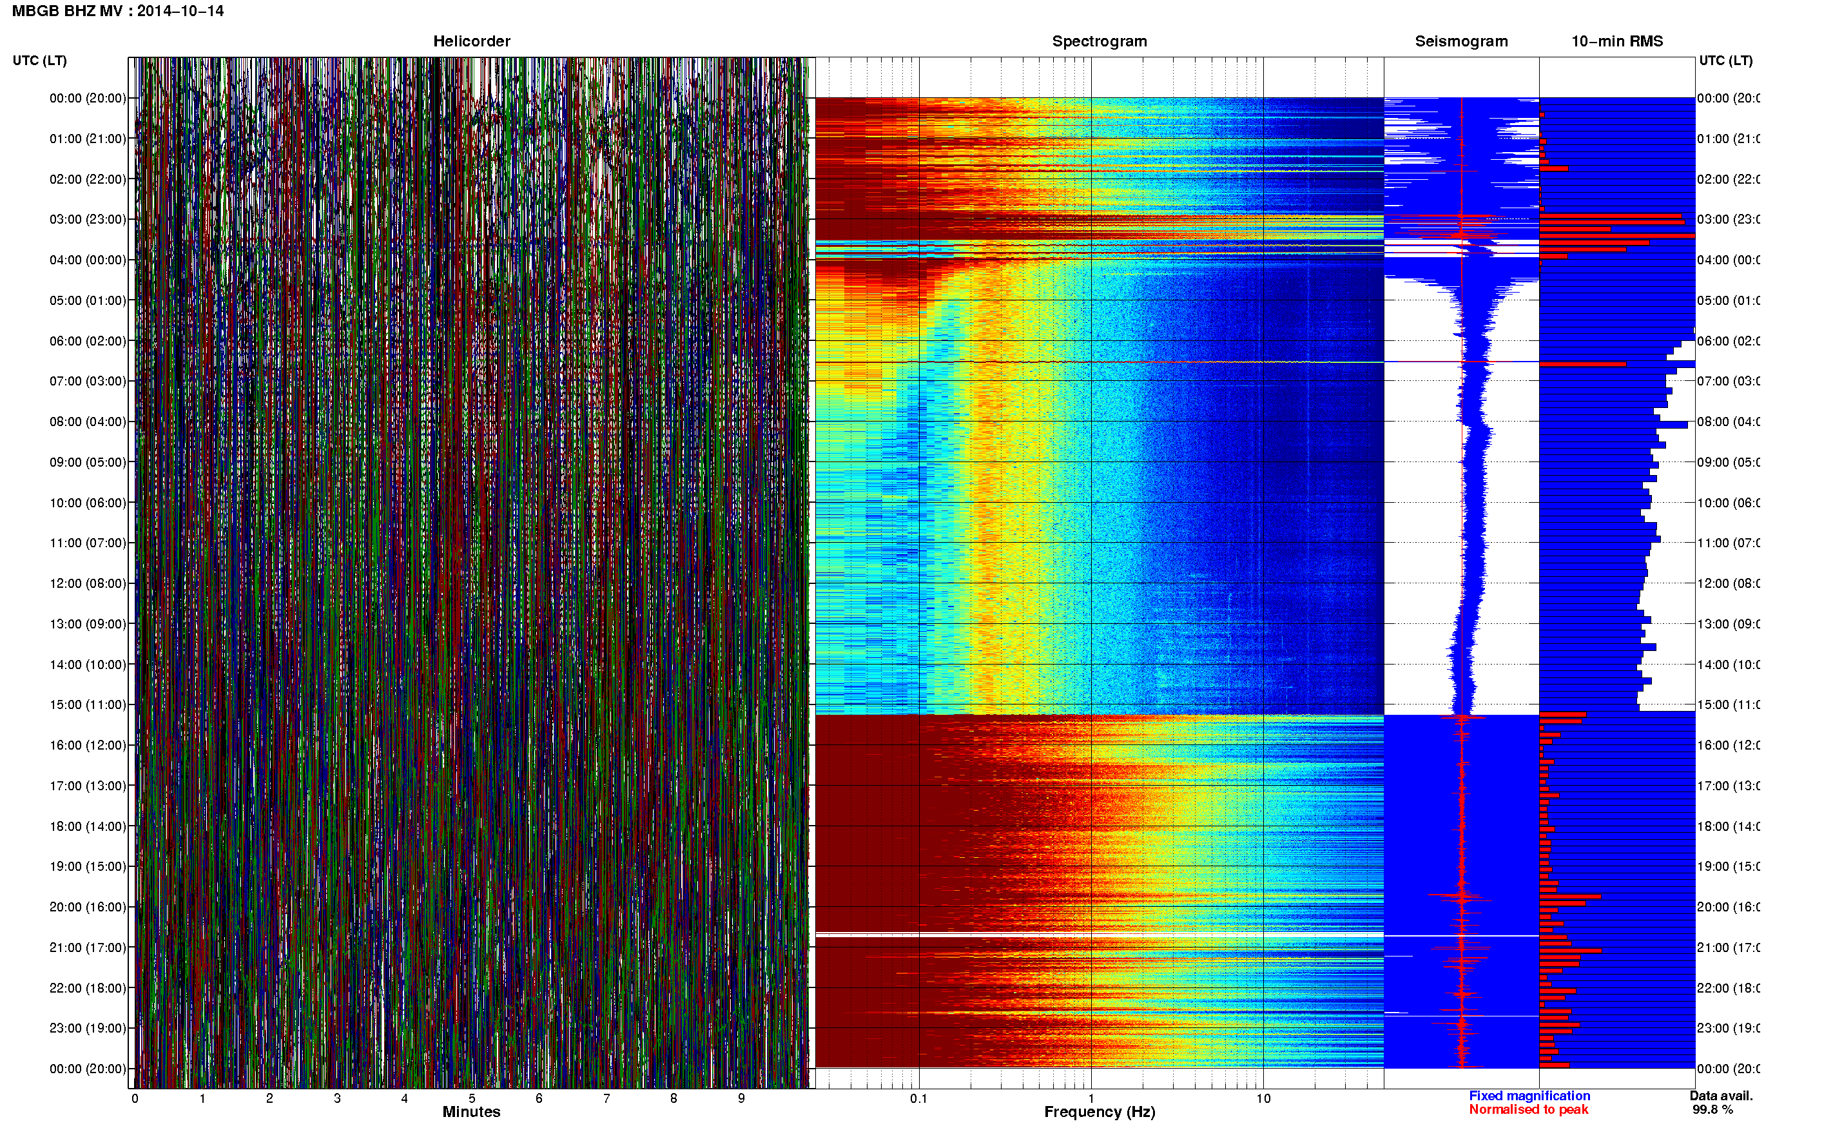Click the '10-min RMS' panel heading
The image size is (1833, 1146).
click(x=1617, y=41)
